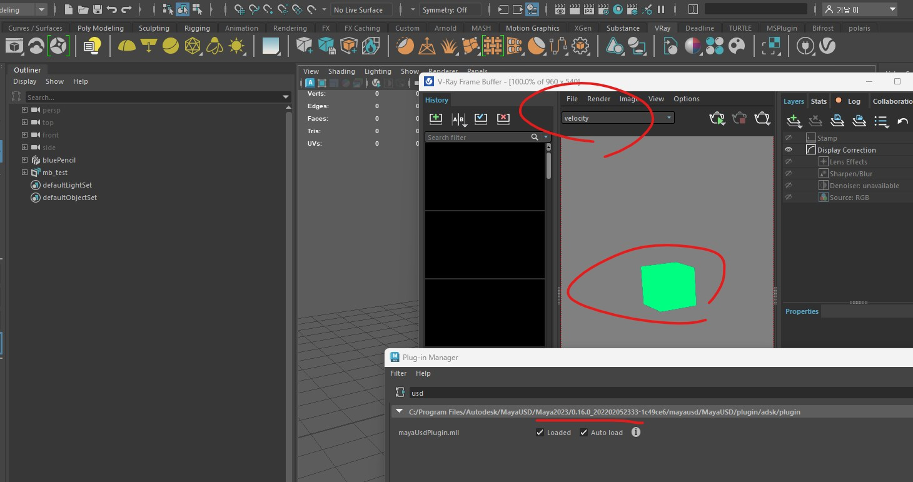Create a new scene with the blank page icon

coord(68,9)
